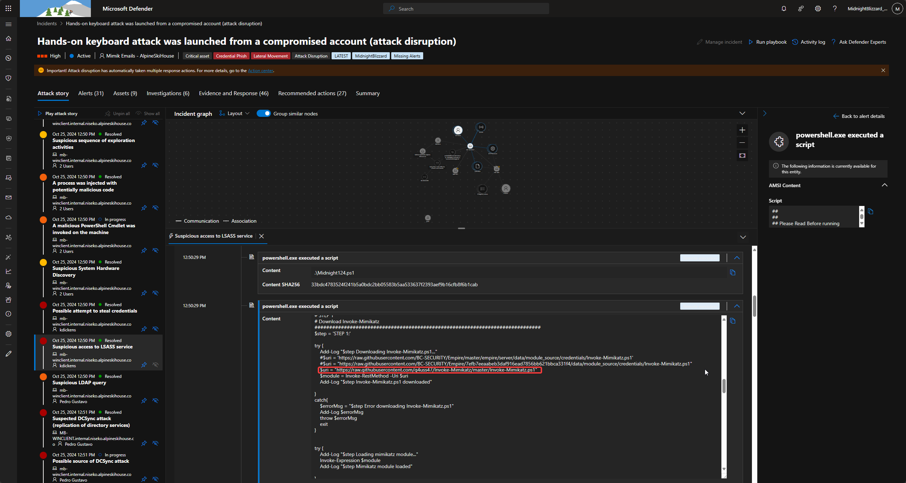Screen dimensions: 906x483
Task: Switch to the Alerts tab
Action: [91, 93]
